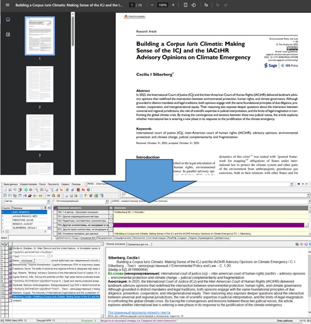Open page 2 thumbnail in PDF sidebar

click(40, 84)
